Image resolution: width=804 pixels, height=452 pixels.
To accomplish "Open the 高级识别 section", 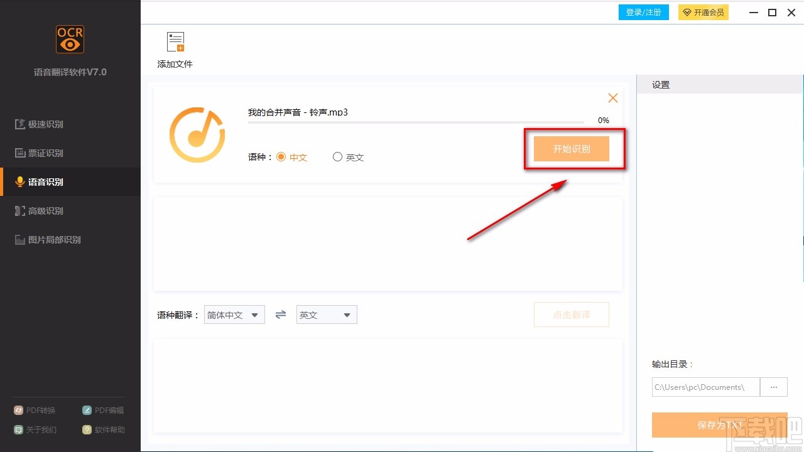I will click(x=70, y=211).
